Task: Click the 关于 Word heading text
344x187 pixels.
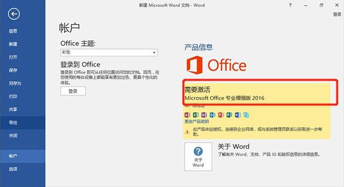Action: pyautogui.click(x=233, y=147)
